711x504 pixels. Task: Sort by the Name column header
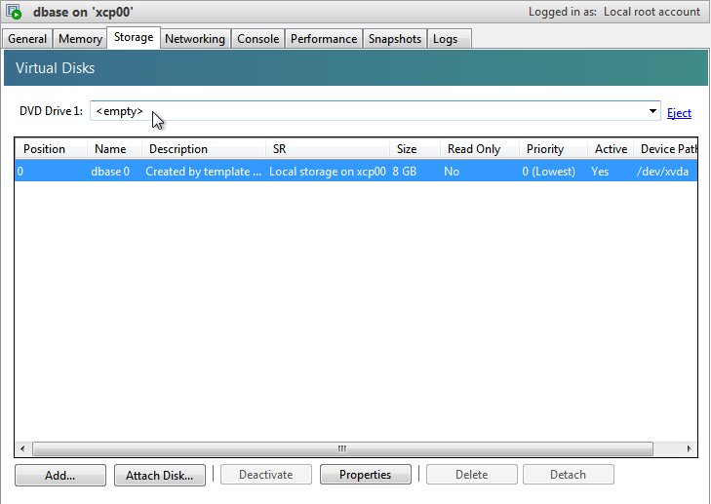pos(114,149)
